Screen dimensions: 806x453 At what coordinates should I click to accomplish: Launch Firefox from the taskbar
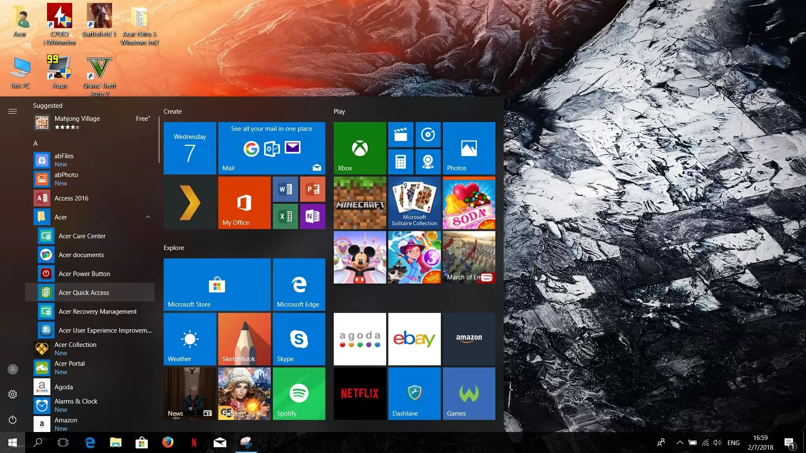tap(168, 443)
